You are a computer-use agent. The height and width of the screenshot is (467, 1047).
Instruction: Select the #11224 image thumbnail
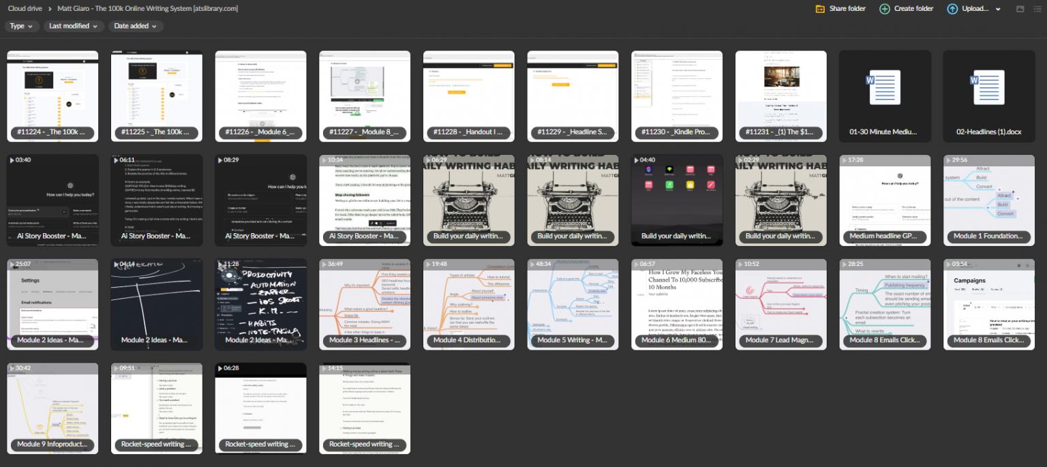coord(52,96)
